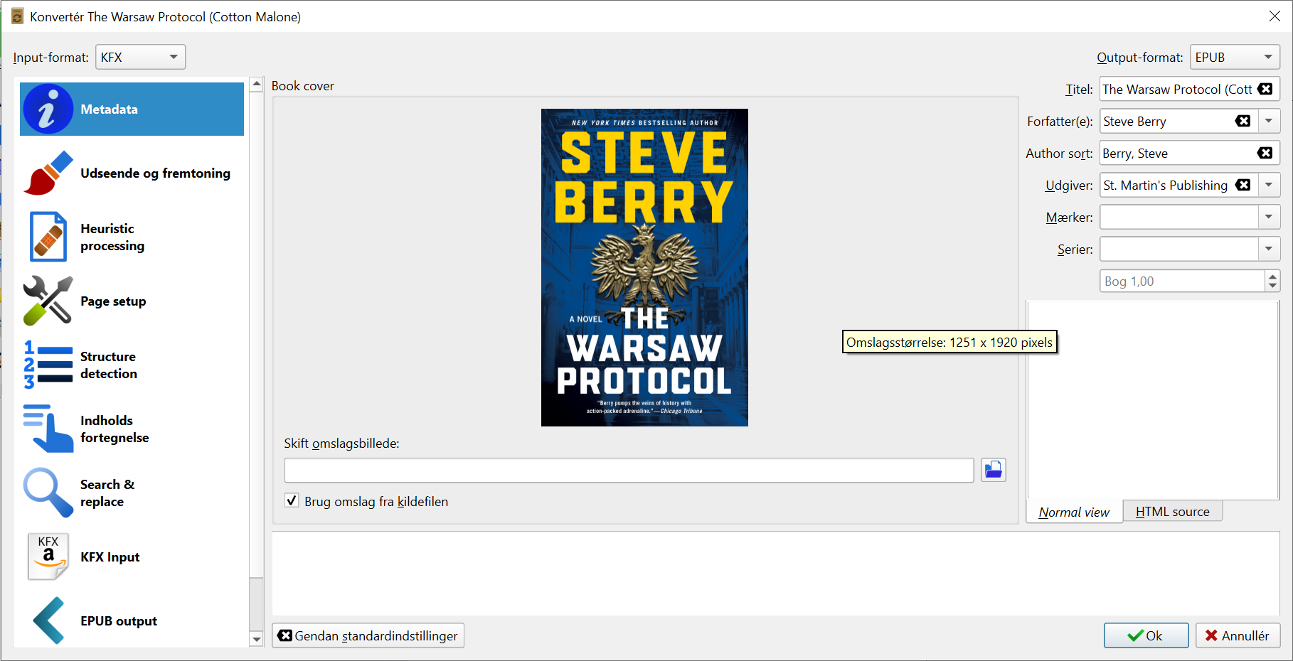
Task: Select Udseende og fremtoning text in the sidebar
Action: [x=155, y=173]
